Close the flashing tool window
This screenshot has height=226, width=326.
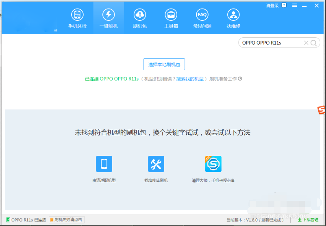click(317, 6)
